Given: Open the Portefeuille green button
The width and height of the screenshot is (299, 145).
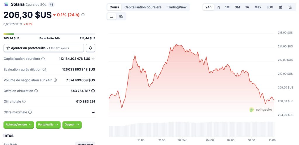Looking at the screenshot, I should click(48, 125).
